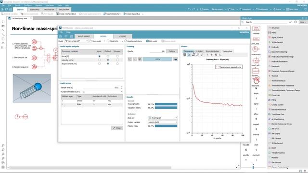
Task: Click the Wizard button
Action: (117, 128)
